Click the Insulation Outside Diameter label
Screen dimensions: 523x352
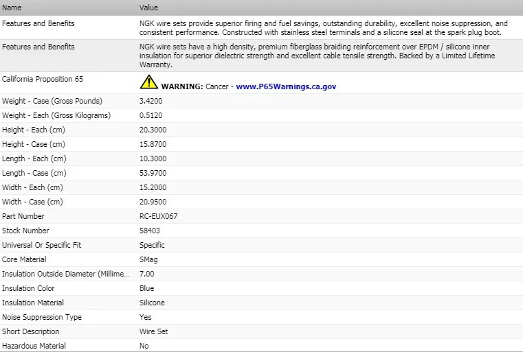click(66, 274)
